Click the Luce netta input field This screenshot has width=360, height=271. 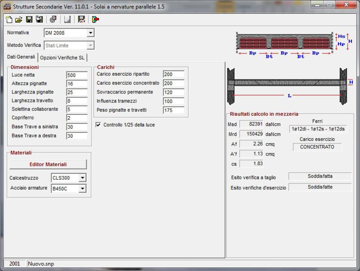click(77, 75)
